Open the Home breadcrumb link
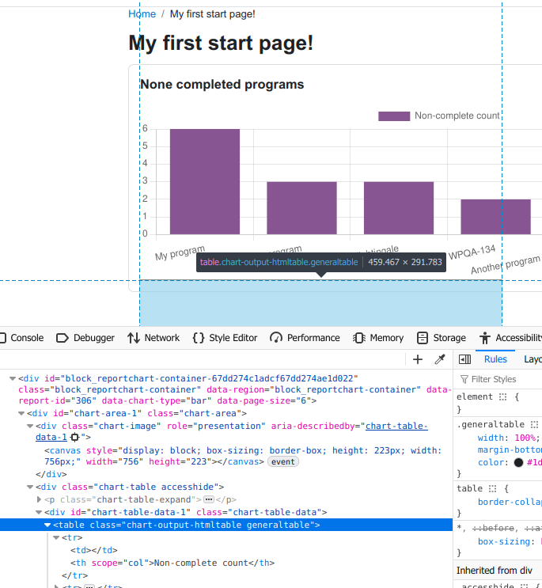 click(142, 14)
